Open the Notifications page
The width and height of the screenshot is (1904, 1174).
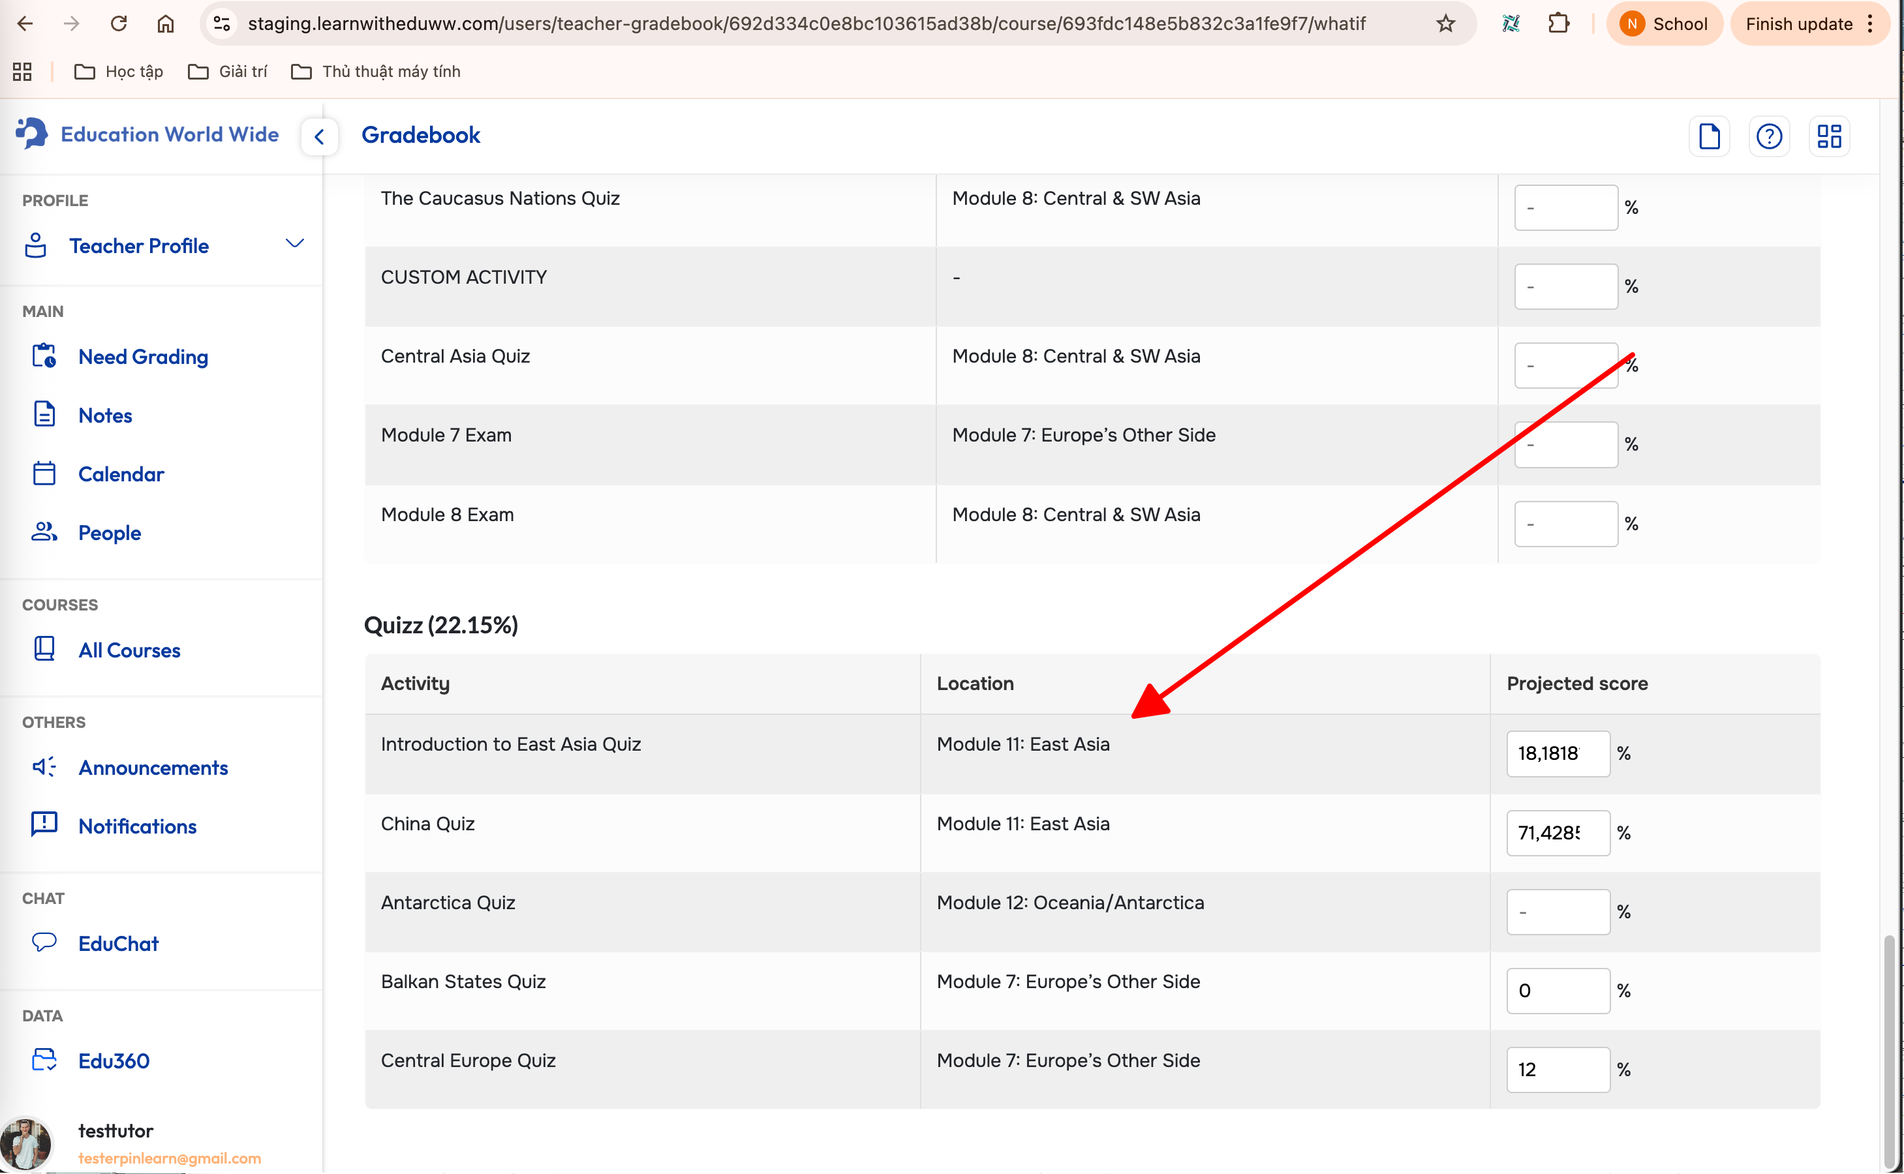click(138, 826)
